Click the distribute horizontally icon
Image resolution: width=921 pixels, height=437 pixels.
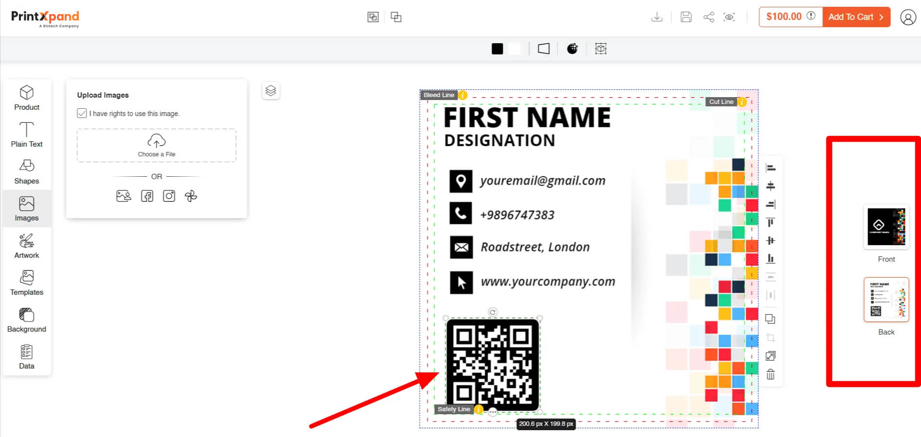tap(770, 295)
